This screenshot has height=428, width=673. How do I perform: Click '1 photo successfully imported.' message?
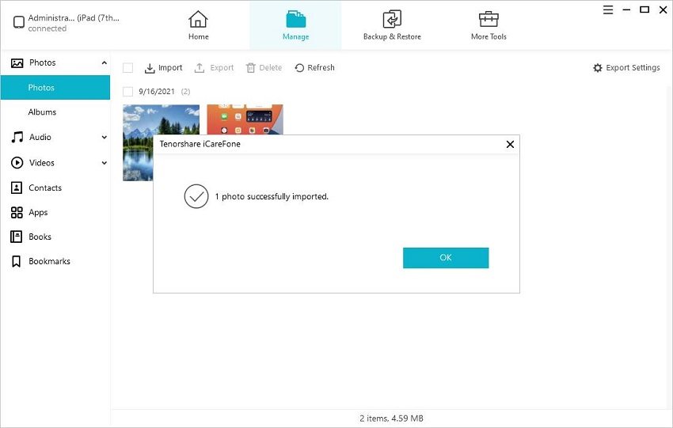(x=272, y=196)
